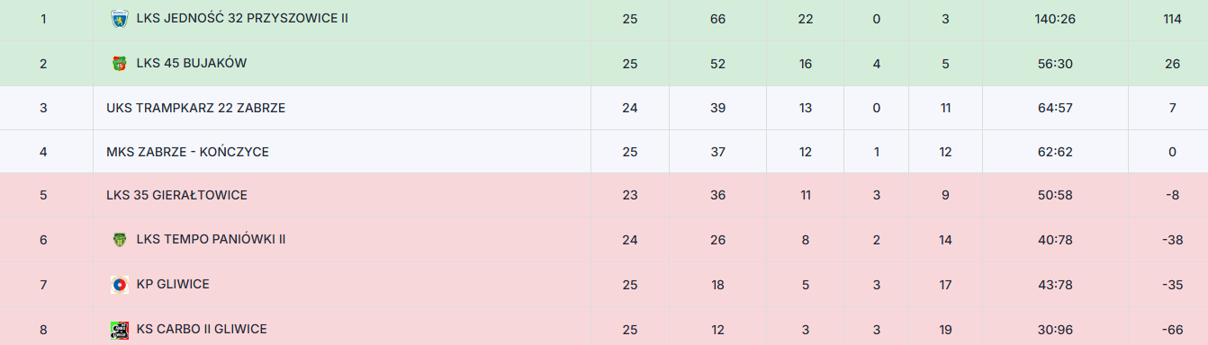The width and height of the screenshot is (1208, 345).
Task: Click the 140:26 goals cell
Action: coord(1055,19)
